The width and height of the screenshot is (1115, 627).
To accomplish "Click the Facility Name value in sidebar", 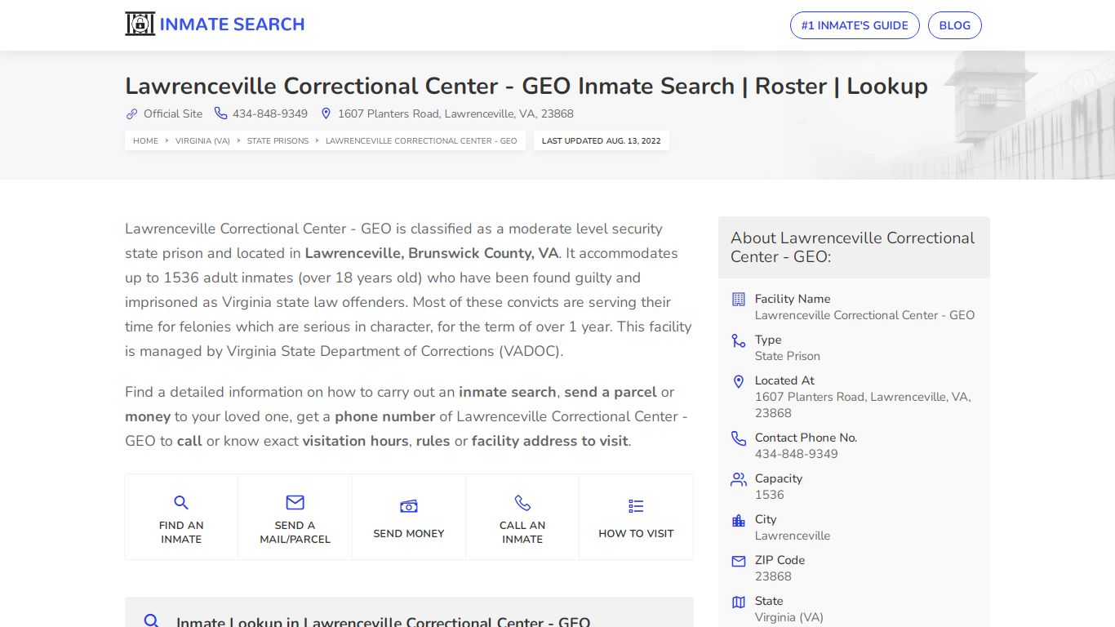I will coord(864,315).
